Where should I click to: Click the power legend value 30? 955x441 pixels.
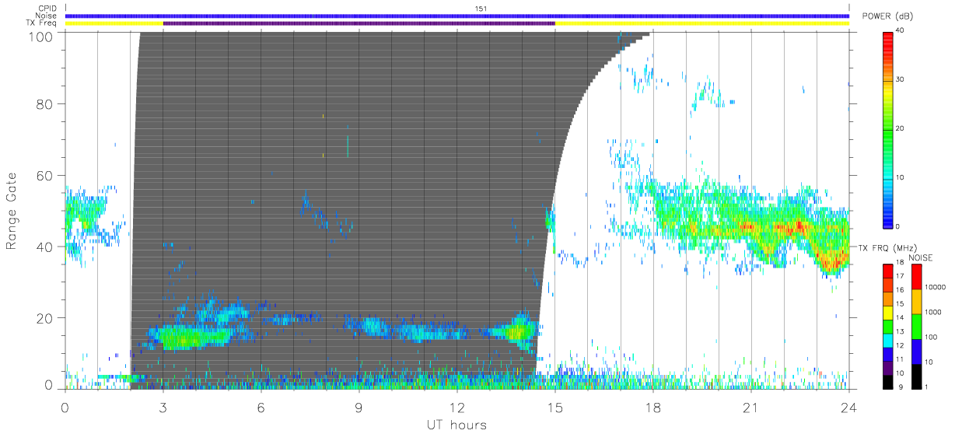coord(901,80)
